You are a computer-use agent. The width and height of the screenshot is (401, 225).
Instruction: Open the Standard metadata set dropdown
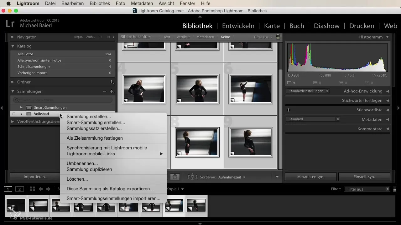pyautogui.click(x=313, y=119)
